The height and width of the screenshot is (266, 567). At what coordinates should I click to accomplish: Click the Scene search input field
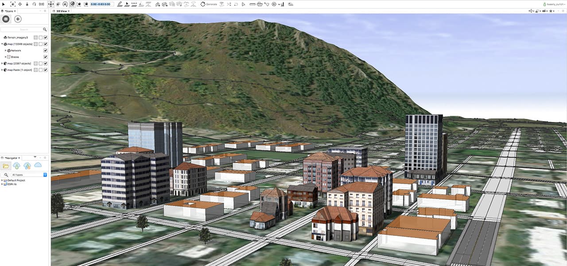[22, 29]
